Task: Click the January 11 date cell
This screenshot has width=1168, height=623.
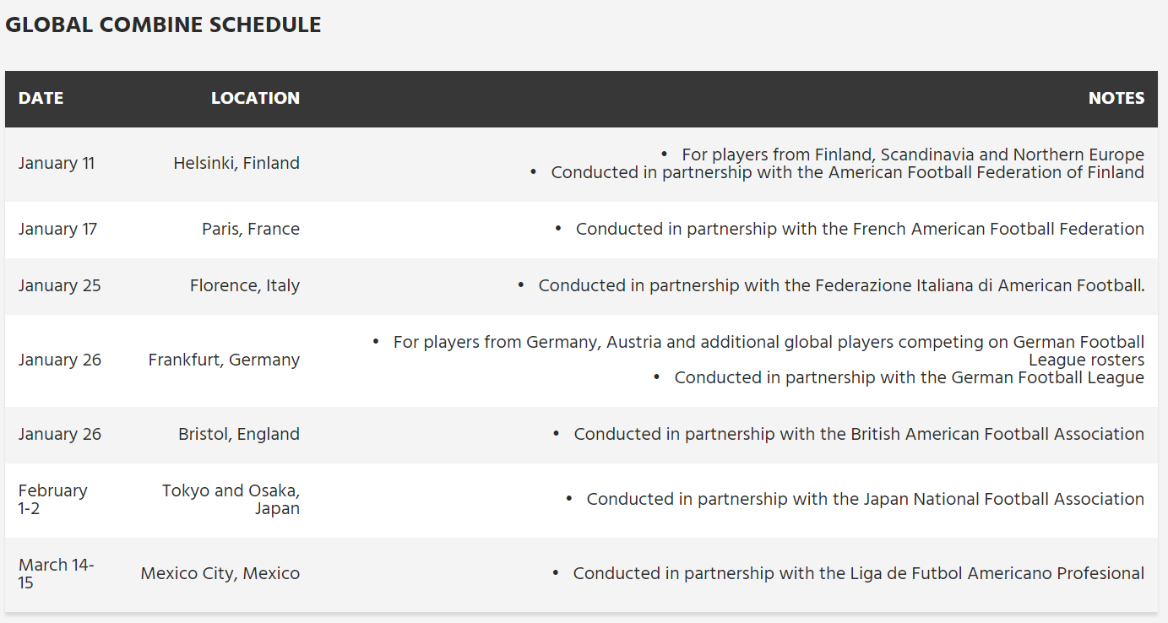Action: click(57, 163)
